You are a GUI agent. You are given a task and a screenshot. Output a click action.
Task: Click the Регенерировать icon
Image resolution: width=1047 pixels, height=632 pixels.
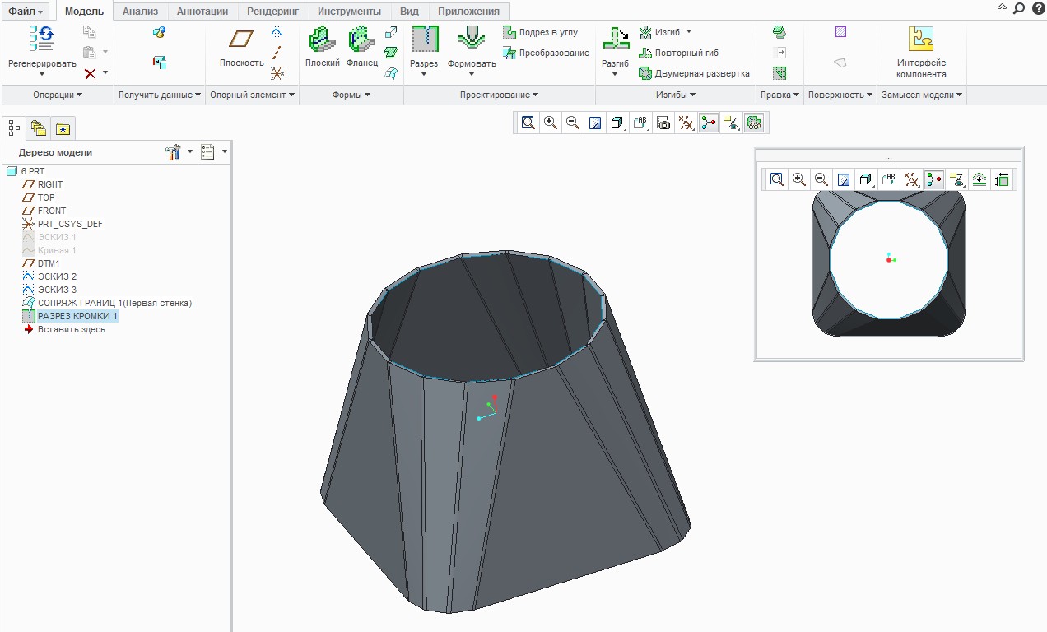point(41,39)
